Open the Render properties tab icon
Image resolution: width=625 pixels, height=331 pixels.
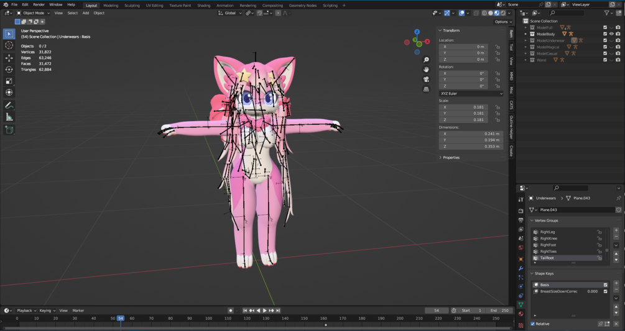[521, 211]
